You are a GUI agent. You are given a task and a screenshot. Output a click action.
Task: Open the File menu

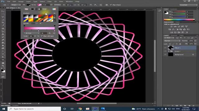pos(9,2)
